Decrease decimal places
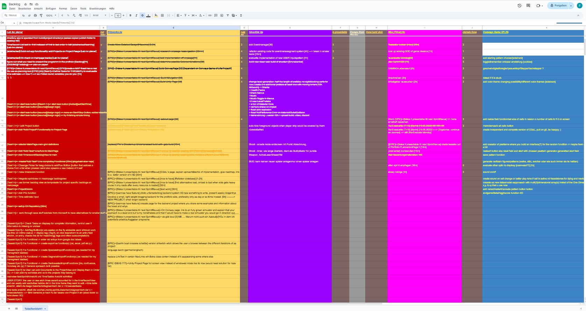Screen dimensions: 586x311 click(x=74, y=15)
